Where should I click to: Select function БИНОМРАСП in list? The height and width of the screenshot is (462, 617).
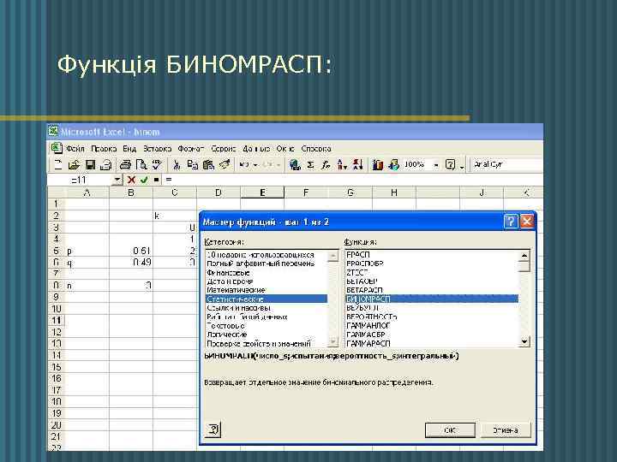[x=432, y=299]
